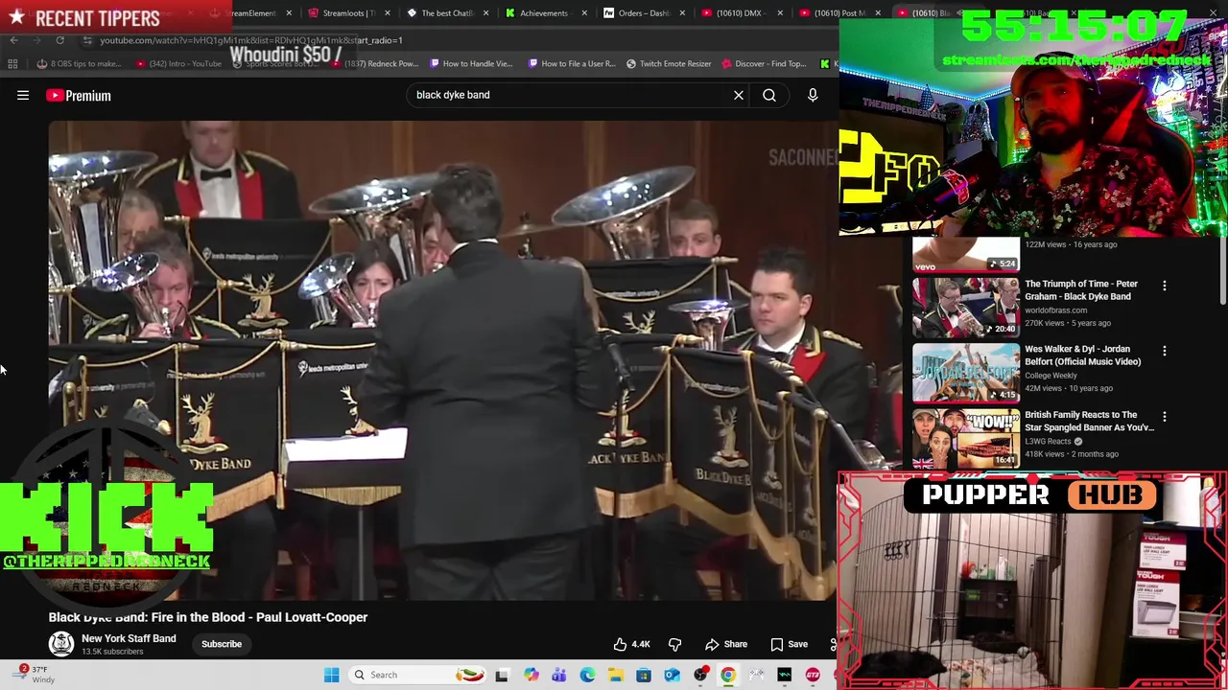Click the video player showing the brass band

pos(443,360)
